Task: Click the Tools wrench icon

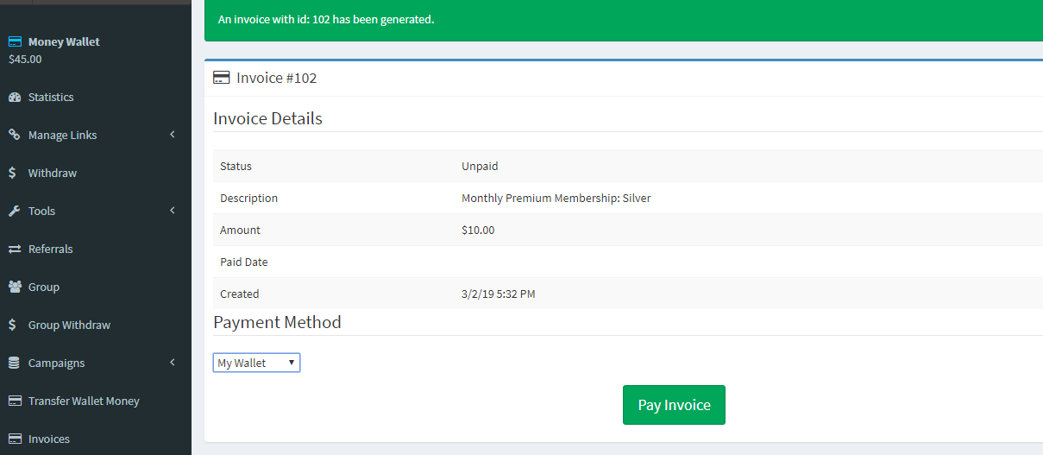Action: coord(14,211)
